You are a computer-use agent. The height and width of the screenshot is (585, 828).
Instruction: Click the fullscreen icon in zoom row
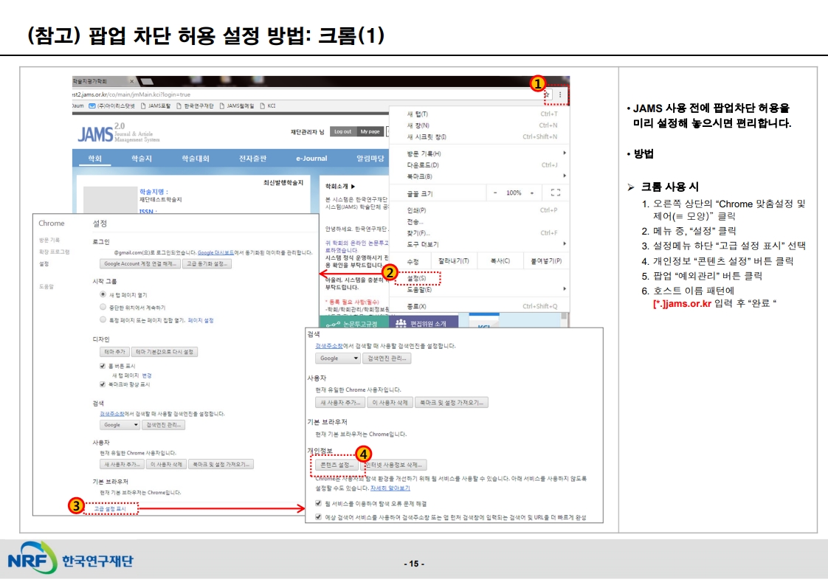click(x=556, y=193)
